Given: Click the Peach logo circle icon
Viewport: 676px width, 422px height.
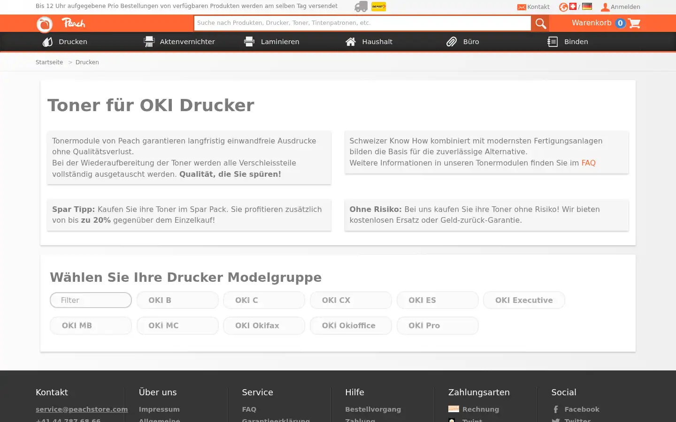Looking at the screenshot, I should coord(45,24).
